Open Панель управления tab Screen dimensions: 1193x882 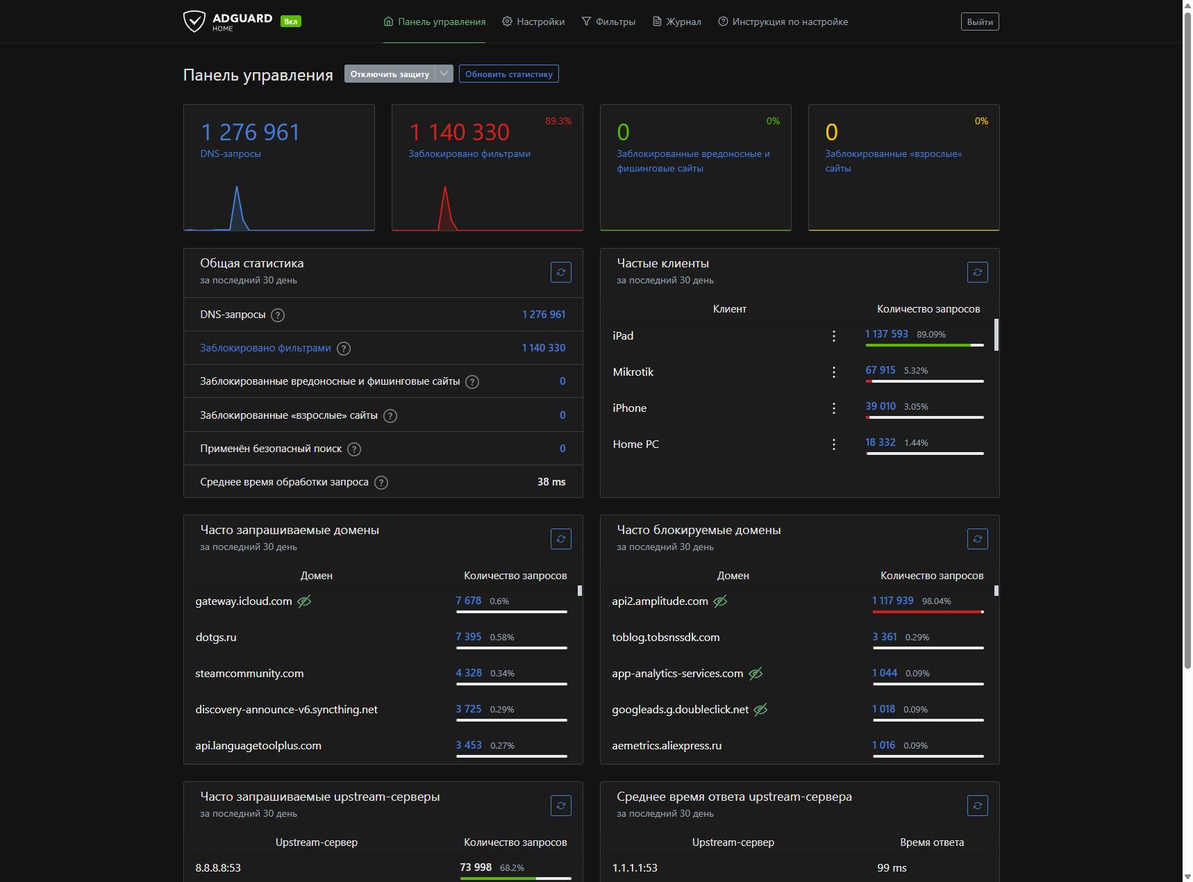point(435,22)
